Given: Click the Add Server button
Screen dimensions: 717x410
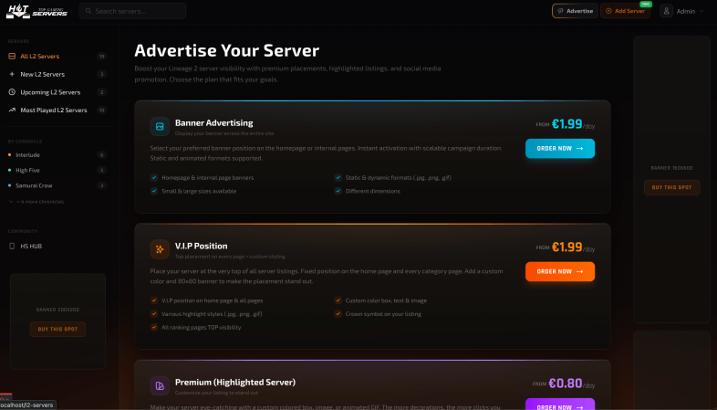Looking at the screenshot, I should point(625,11).
